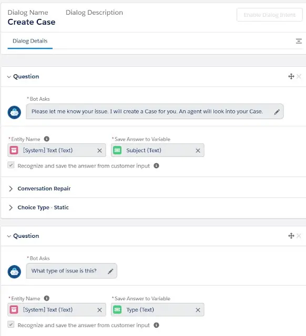Collapse the first Question section
Viewport: 306px width, 336px height.
click(9, 77)
